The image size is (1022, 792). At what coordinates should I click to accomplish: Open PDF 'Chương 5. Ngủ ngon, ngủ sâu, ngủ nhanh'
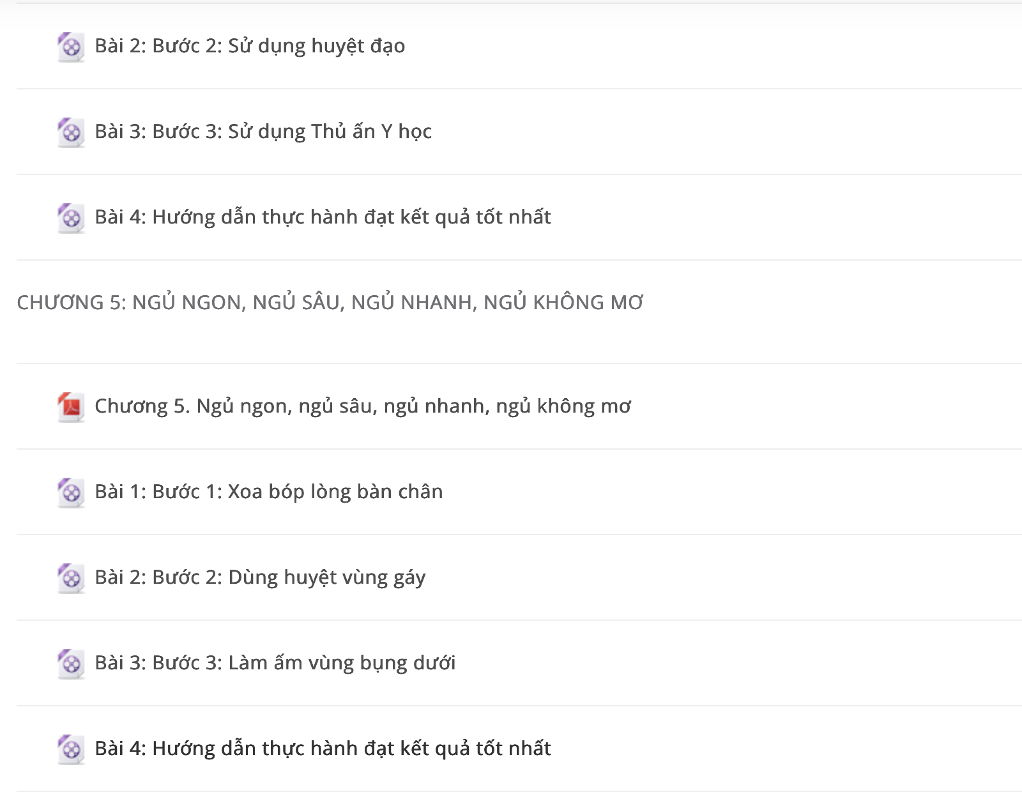coord(363,407)
